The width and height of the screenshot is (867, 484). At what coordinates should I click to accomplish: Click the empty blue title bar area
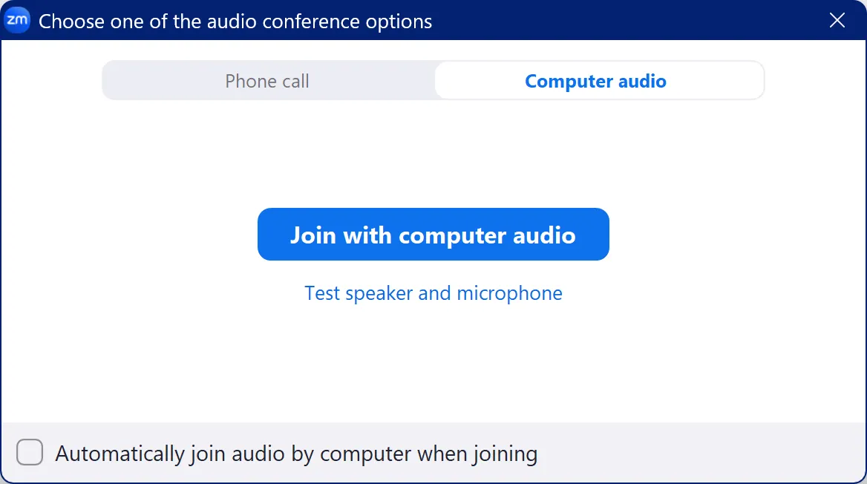click(x=631, y=21)
